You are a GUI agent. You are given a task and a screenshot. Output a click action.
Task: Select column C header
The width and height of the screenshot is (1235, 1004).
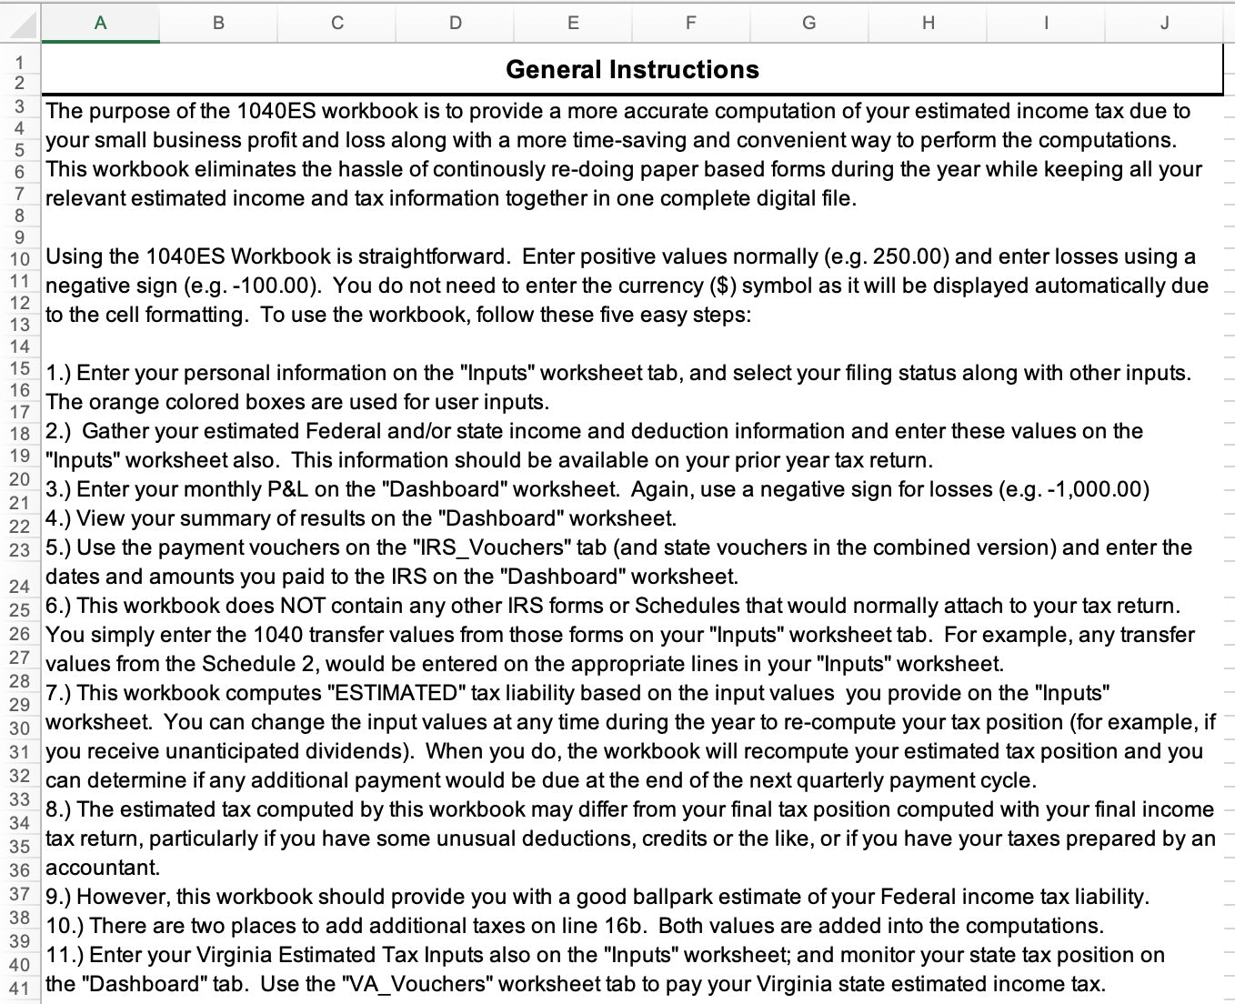click(337, 23)
